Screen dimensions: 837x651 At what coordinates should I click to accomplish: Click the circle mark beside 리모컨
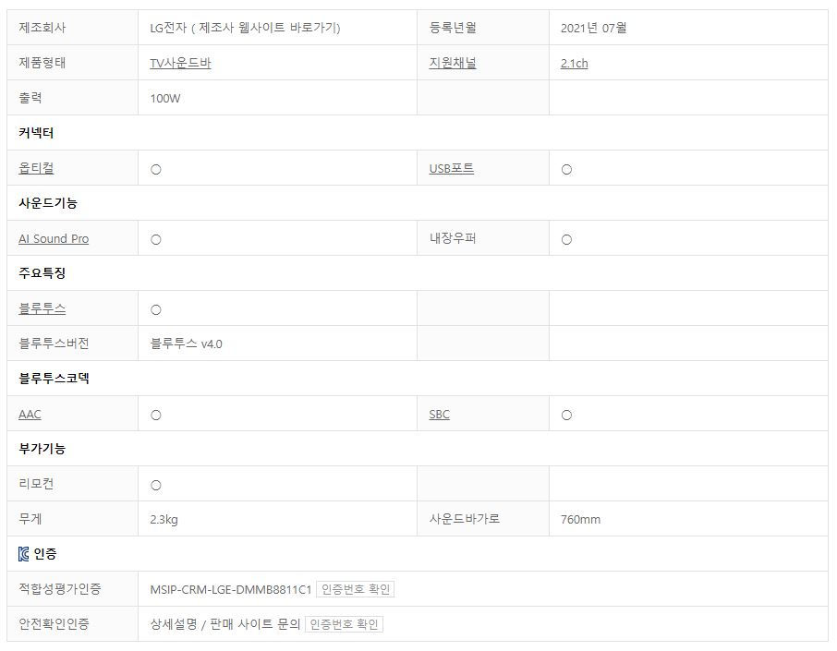[156, 485]
